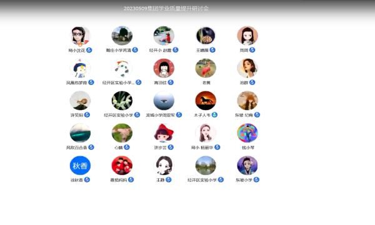
Task: Click the blue badge next to 东坡小学
Action: [256, 179]
